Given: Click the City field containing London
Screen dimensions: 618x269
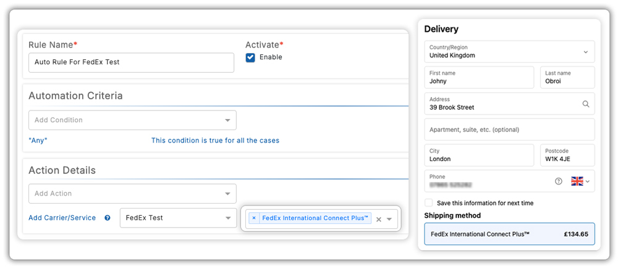Looking at the screenshot, I should click(x=480, y=155).
